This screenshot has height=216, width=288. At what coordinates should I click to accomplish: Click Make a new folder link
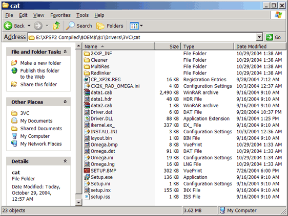tap(40, 63)
